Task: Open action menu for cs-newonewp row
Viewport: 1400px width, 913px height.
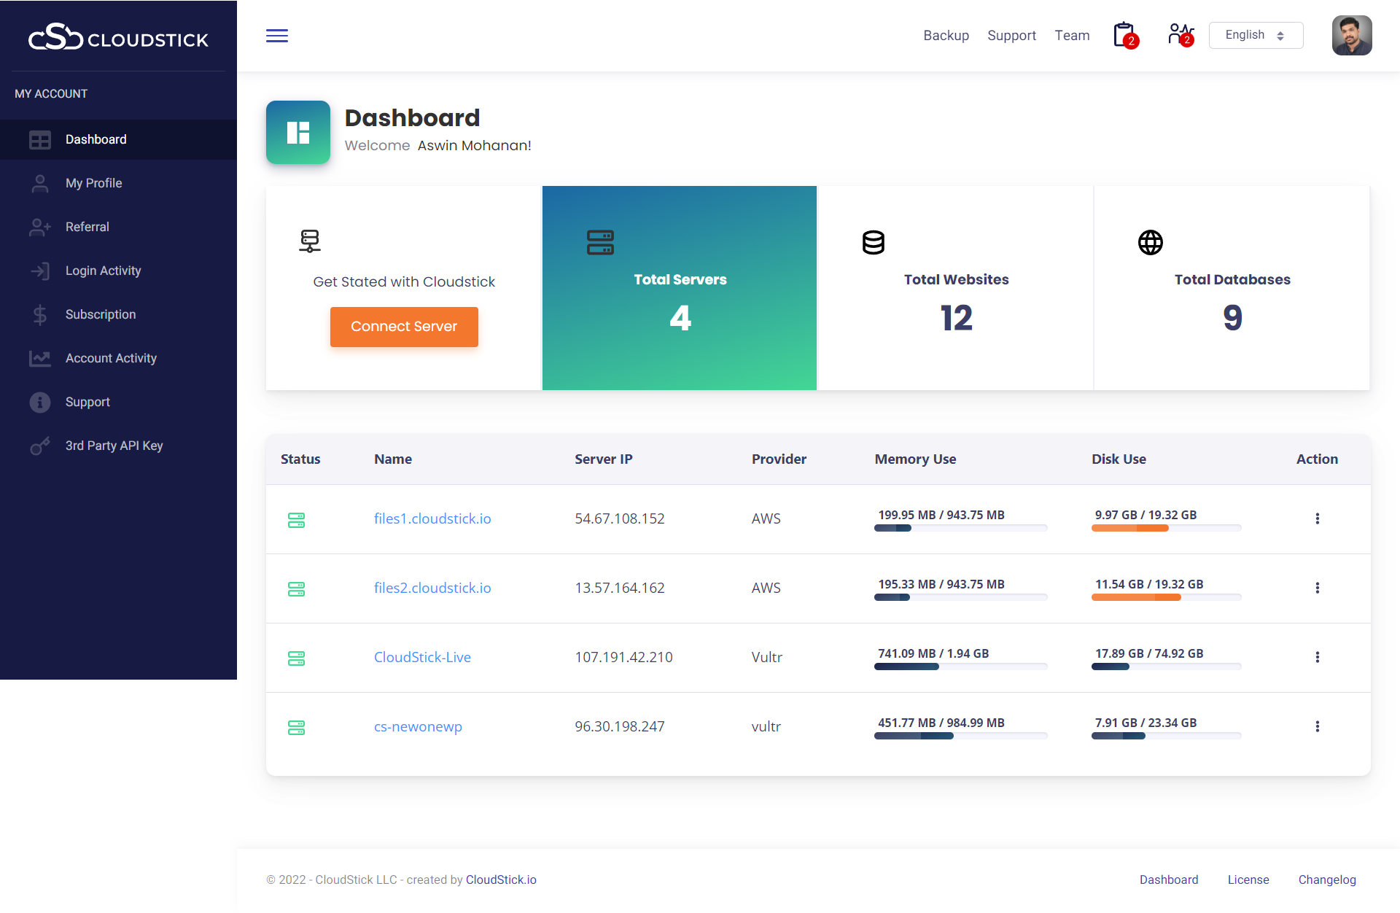Action: click(x=1317, y=726)
